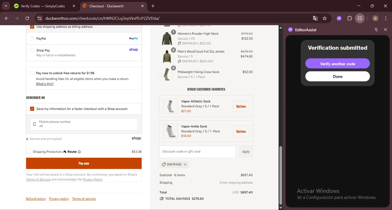This screenshot has width=392, height=210.
Task: Open the Terms of service footer link
Action: pos(84,199)
